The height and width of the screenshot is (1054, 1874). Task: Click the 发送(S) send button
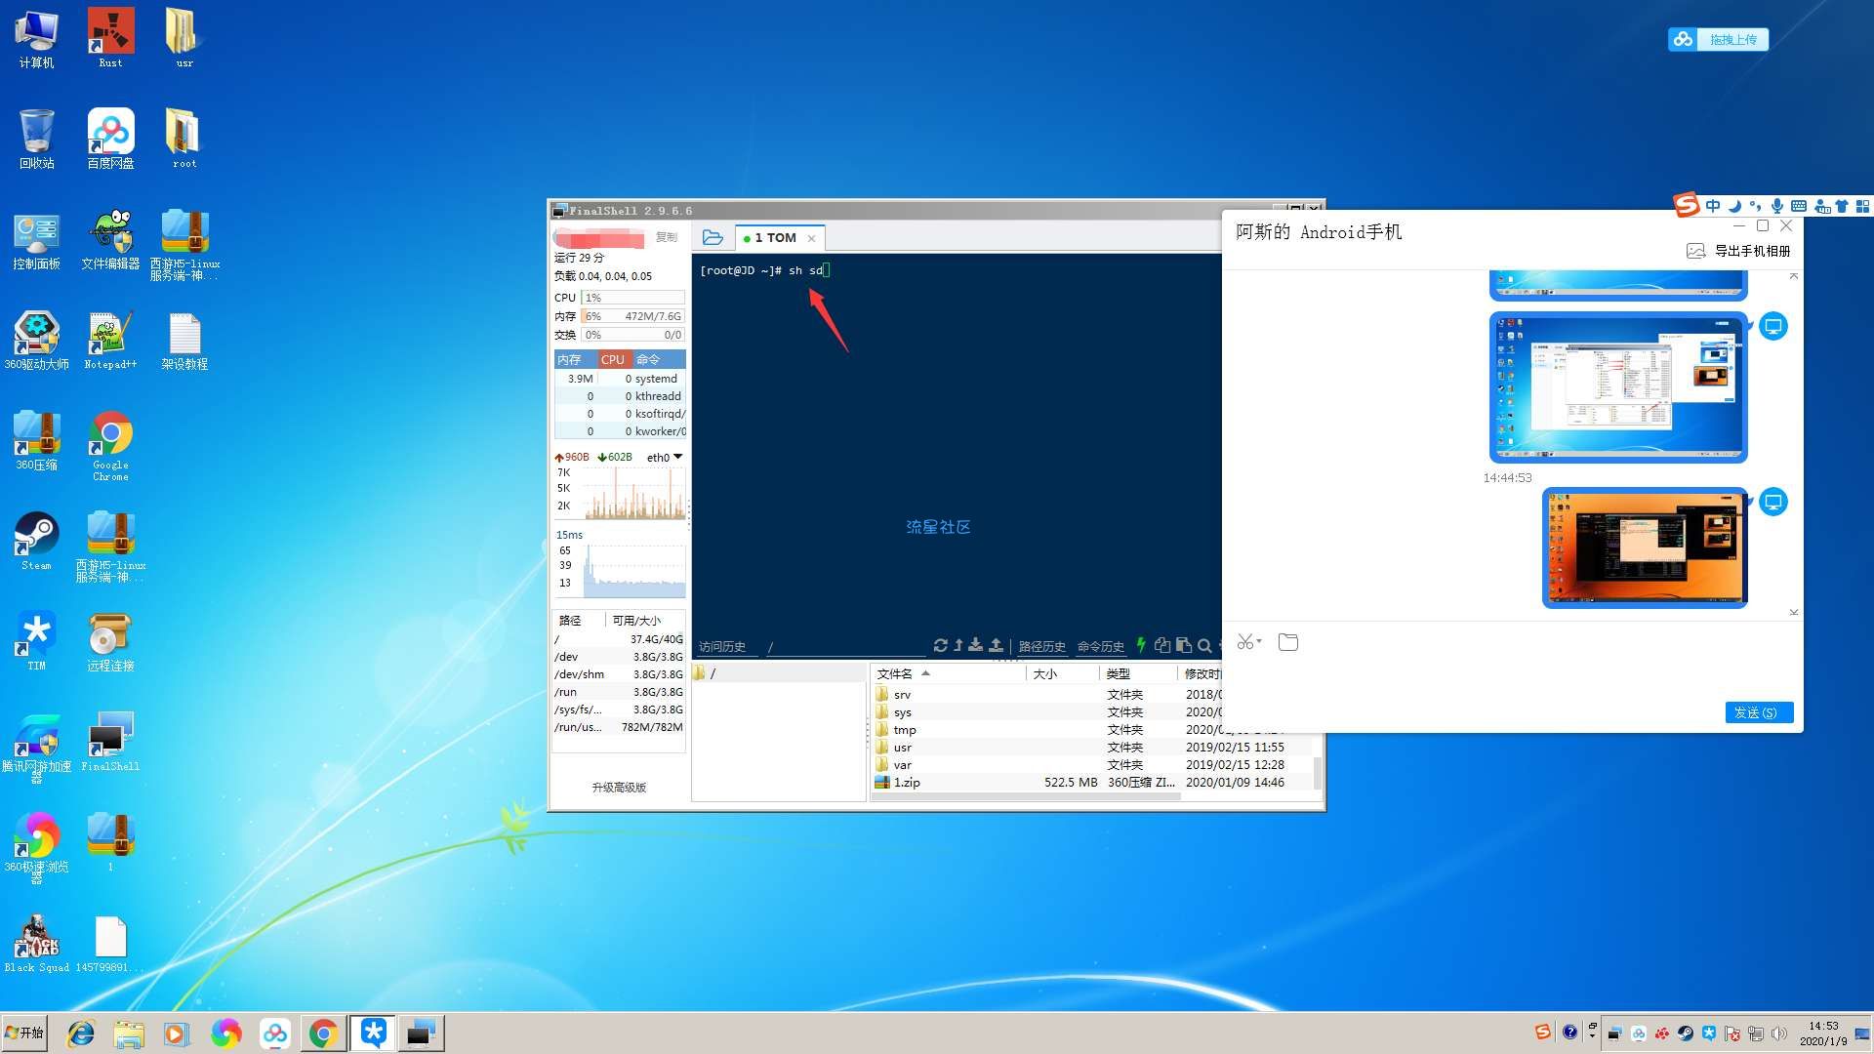pyautogui.click(x=1759, y=712)
